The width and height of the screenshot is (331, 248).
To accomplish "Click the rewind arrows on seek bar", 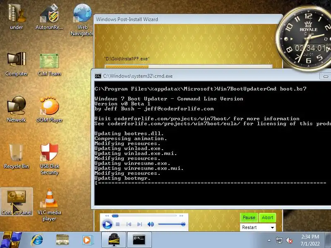I will click(107, 216).
